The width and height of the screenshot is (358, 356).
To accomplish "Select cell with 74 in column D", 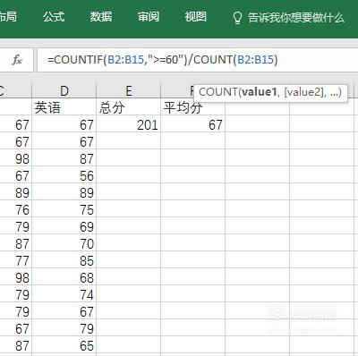I will (x=64, y=294).
